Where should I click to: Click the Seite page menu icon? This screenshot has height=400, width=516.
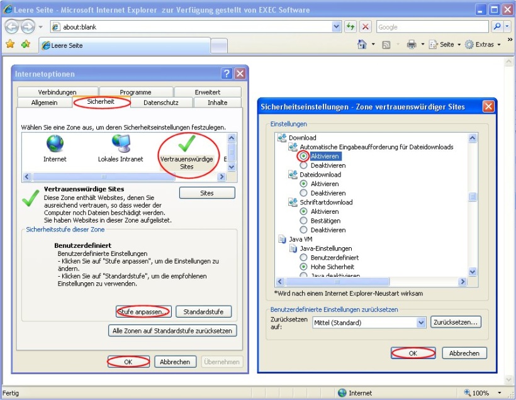(433, 45)
